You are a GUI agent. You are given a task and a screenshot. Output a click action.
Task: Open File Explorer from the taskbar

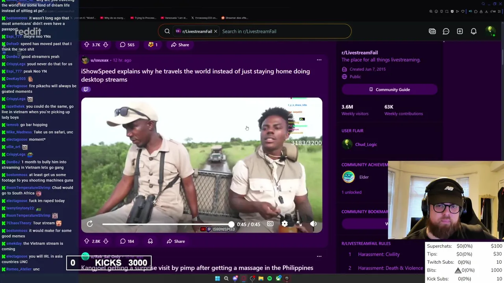261,278
